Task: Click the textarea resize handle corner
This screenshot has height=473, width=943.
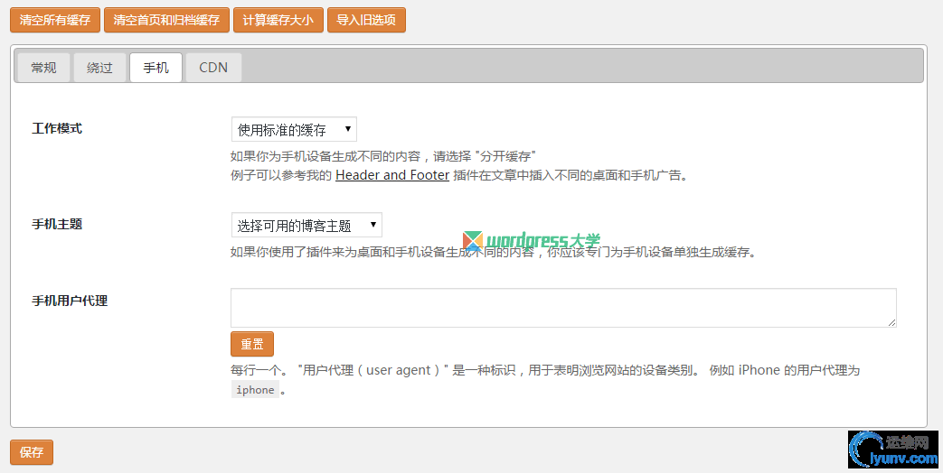Action: coord(891,322)
